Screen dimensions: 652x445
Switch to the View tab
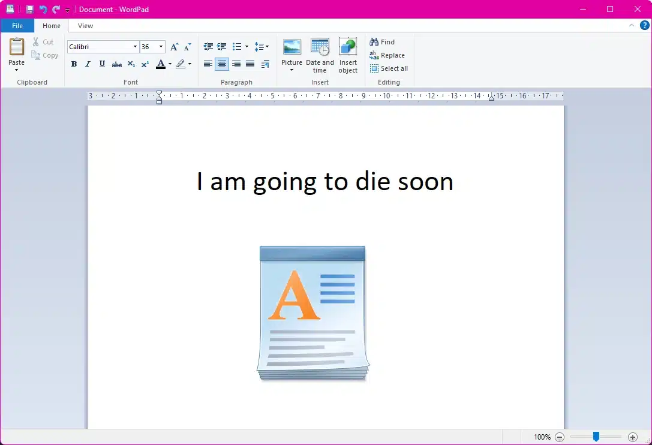click(x=85, y=26)
